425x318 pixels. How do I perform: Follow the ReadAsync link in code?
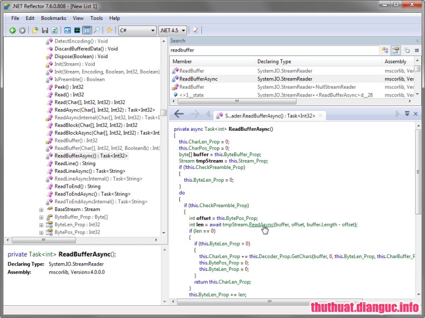coord(261,225)
